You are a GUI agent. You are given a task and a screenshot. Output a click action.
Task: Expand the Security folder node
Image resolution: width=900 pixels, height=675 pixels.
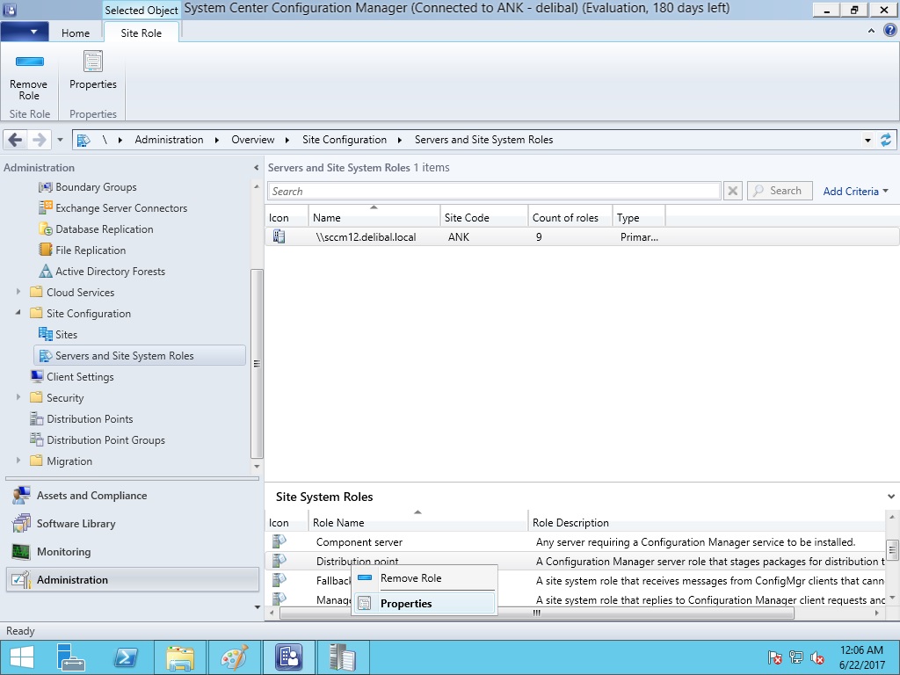pos(18,398)
